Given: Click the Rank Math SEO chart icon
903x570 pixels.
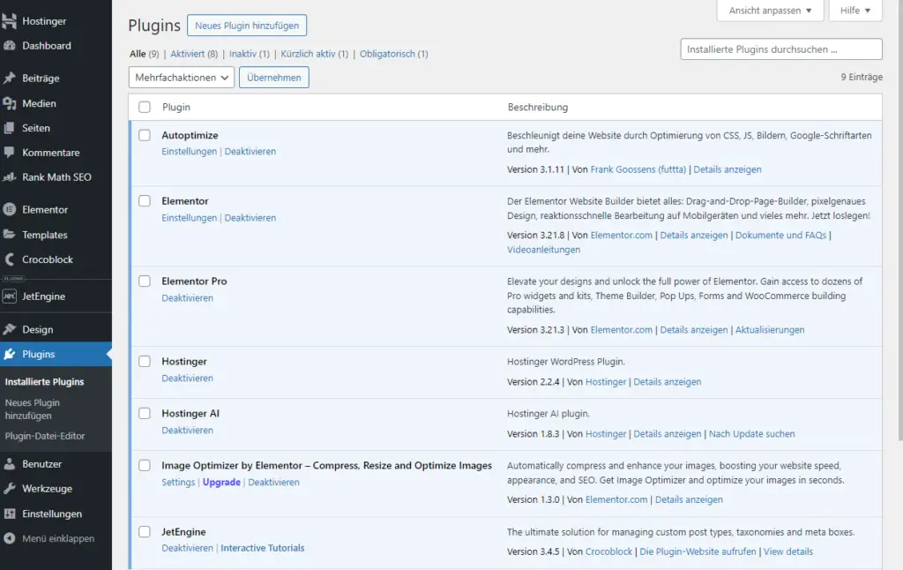Looking at the screenshot, I should coord(9,177).
